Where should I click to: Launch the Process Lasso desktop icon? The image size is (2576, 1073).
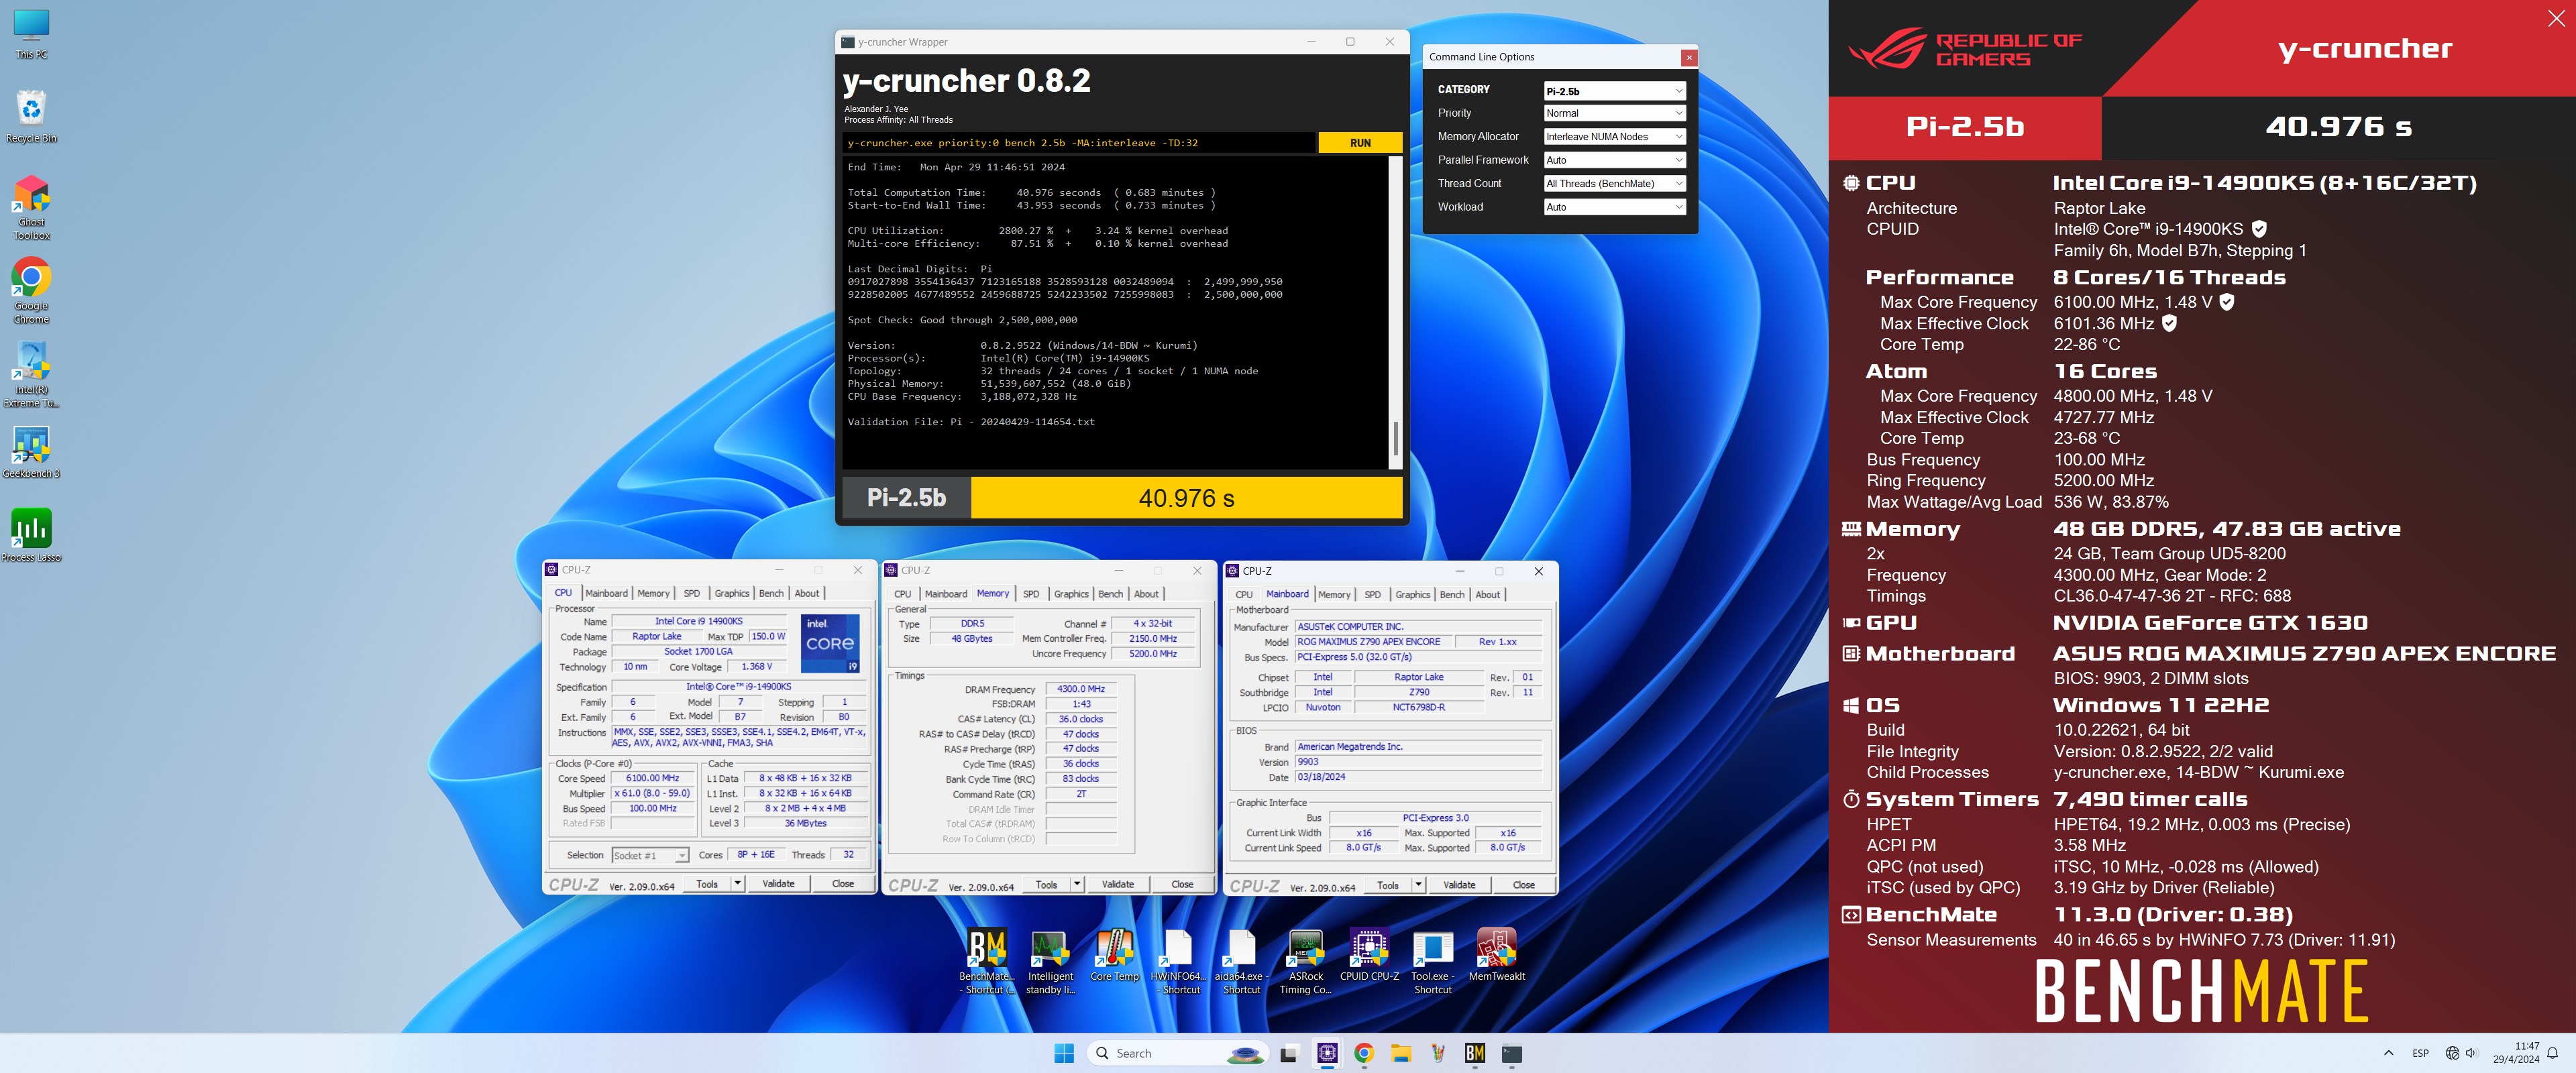pyautogui.click(x=31, y=536)
